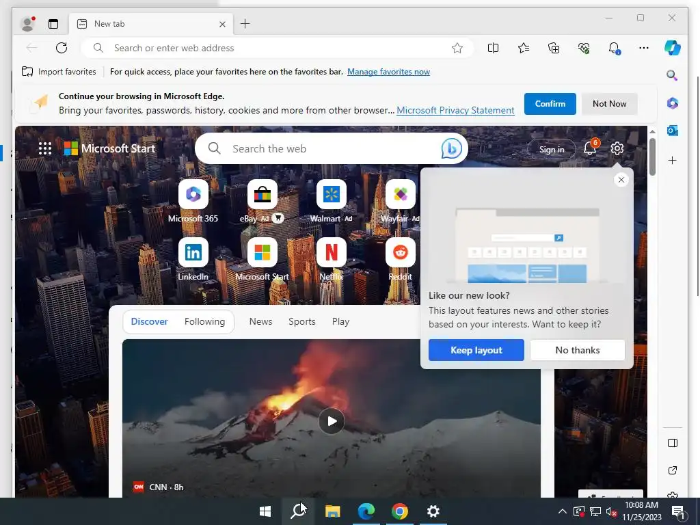Open the Microsoft 365 sidebar icon
700x525 pixels.
coord(673,103)
